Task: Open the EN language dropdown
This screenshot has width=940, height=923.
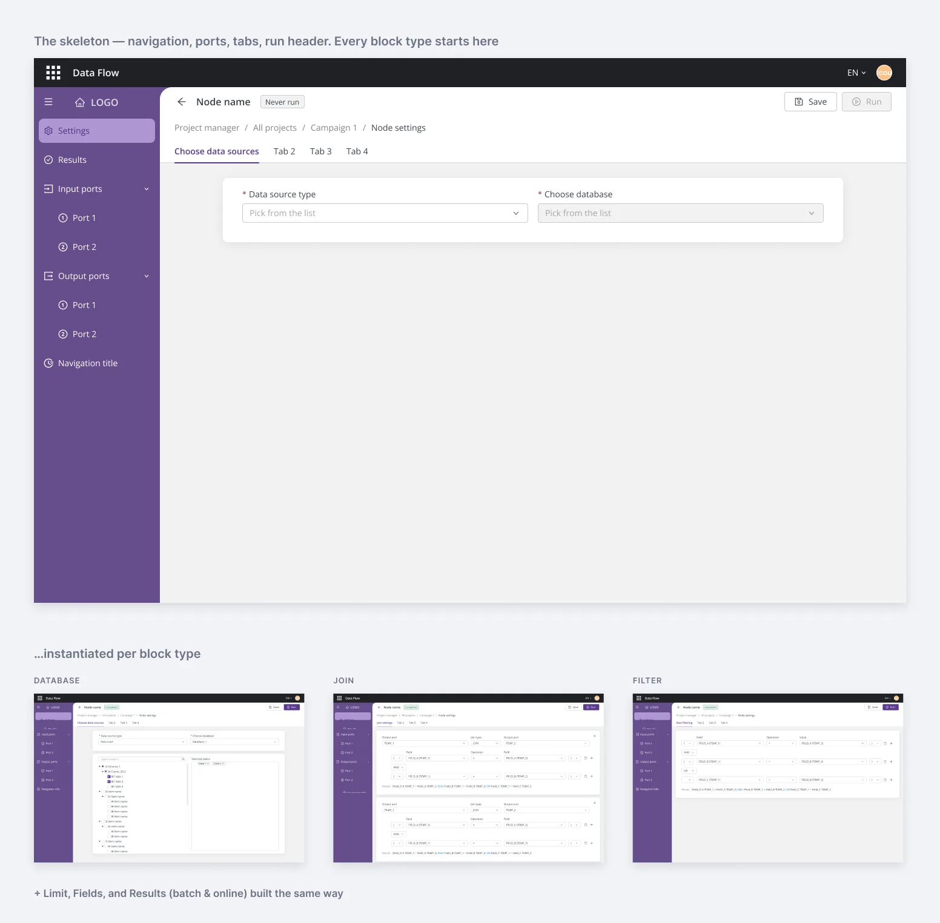Action: (856, 73)
